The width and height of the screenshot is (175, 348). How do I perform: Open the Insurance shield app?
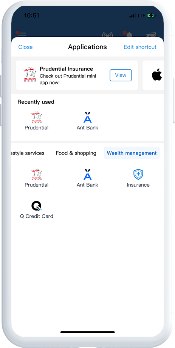[138, 178]
